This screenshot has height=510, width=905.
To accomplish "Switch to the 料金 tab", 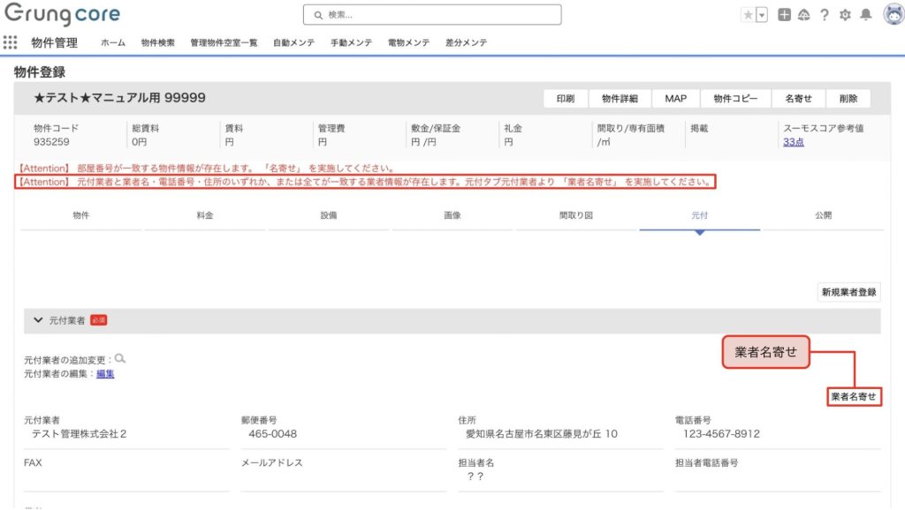I will pyautogui.click(x=204, y=214).
